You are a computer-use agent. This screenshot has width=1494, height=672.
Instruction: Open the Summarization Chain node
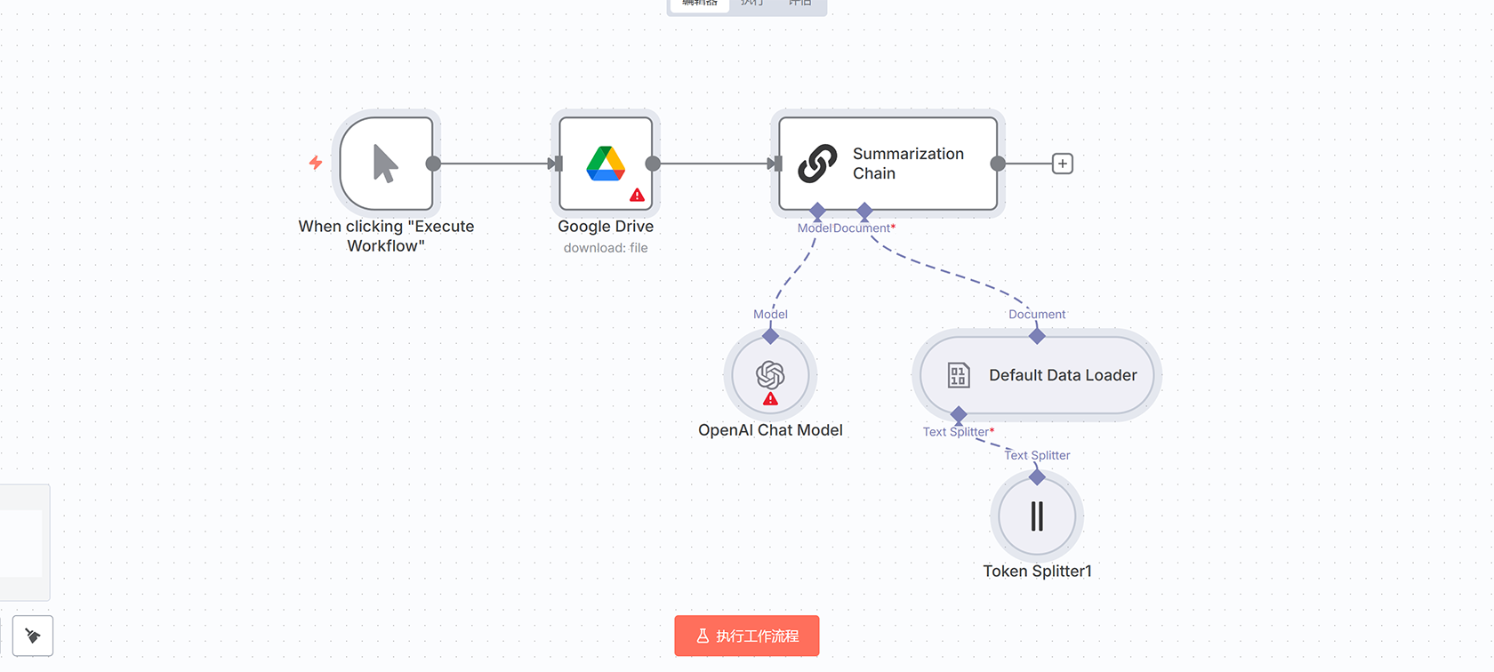click(x=888, y=164)
